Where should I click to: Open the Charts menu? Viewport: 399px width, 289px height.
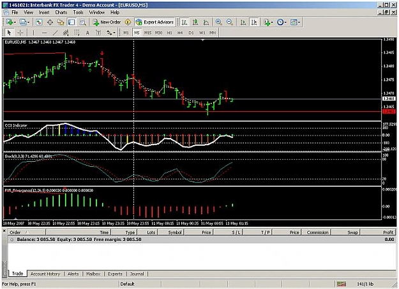(61, 12)
